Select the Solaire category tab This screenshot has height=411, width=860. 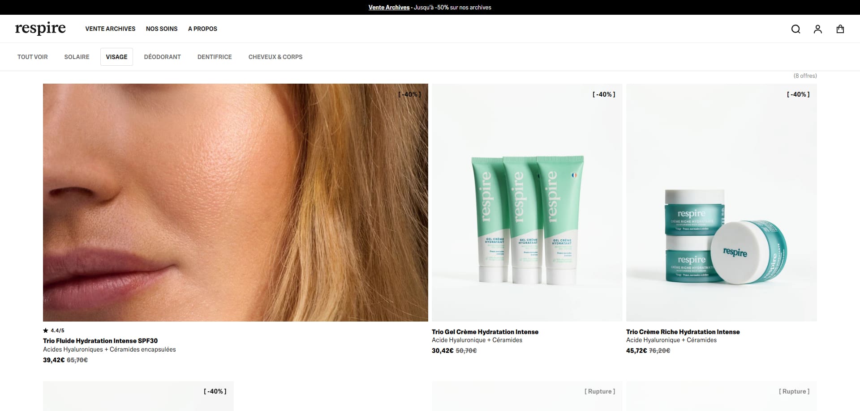point(77,57)
